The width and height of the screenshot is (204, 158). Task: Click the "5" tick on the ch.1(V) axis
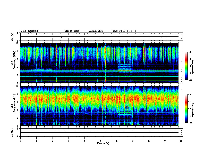(x=18, y=33)
